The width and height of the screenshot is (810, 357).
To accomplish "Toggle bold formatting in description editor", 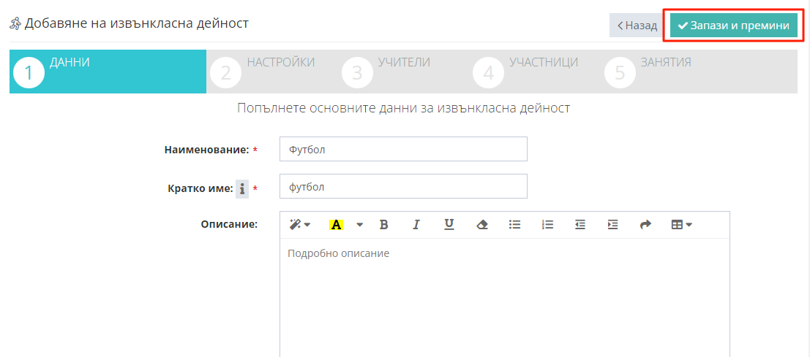I will point(383,225).
